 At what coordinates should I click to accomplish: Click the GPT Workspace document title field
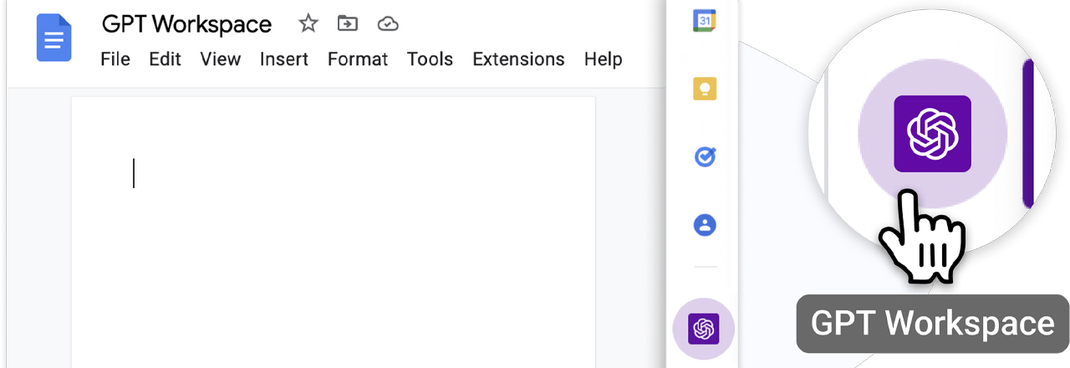pos(186,24)
